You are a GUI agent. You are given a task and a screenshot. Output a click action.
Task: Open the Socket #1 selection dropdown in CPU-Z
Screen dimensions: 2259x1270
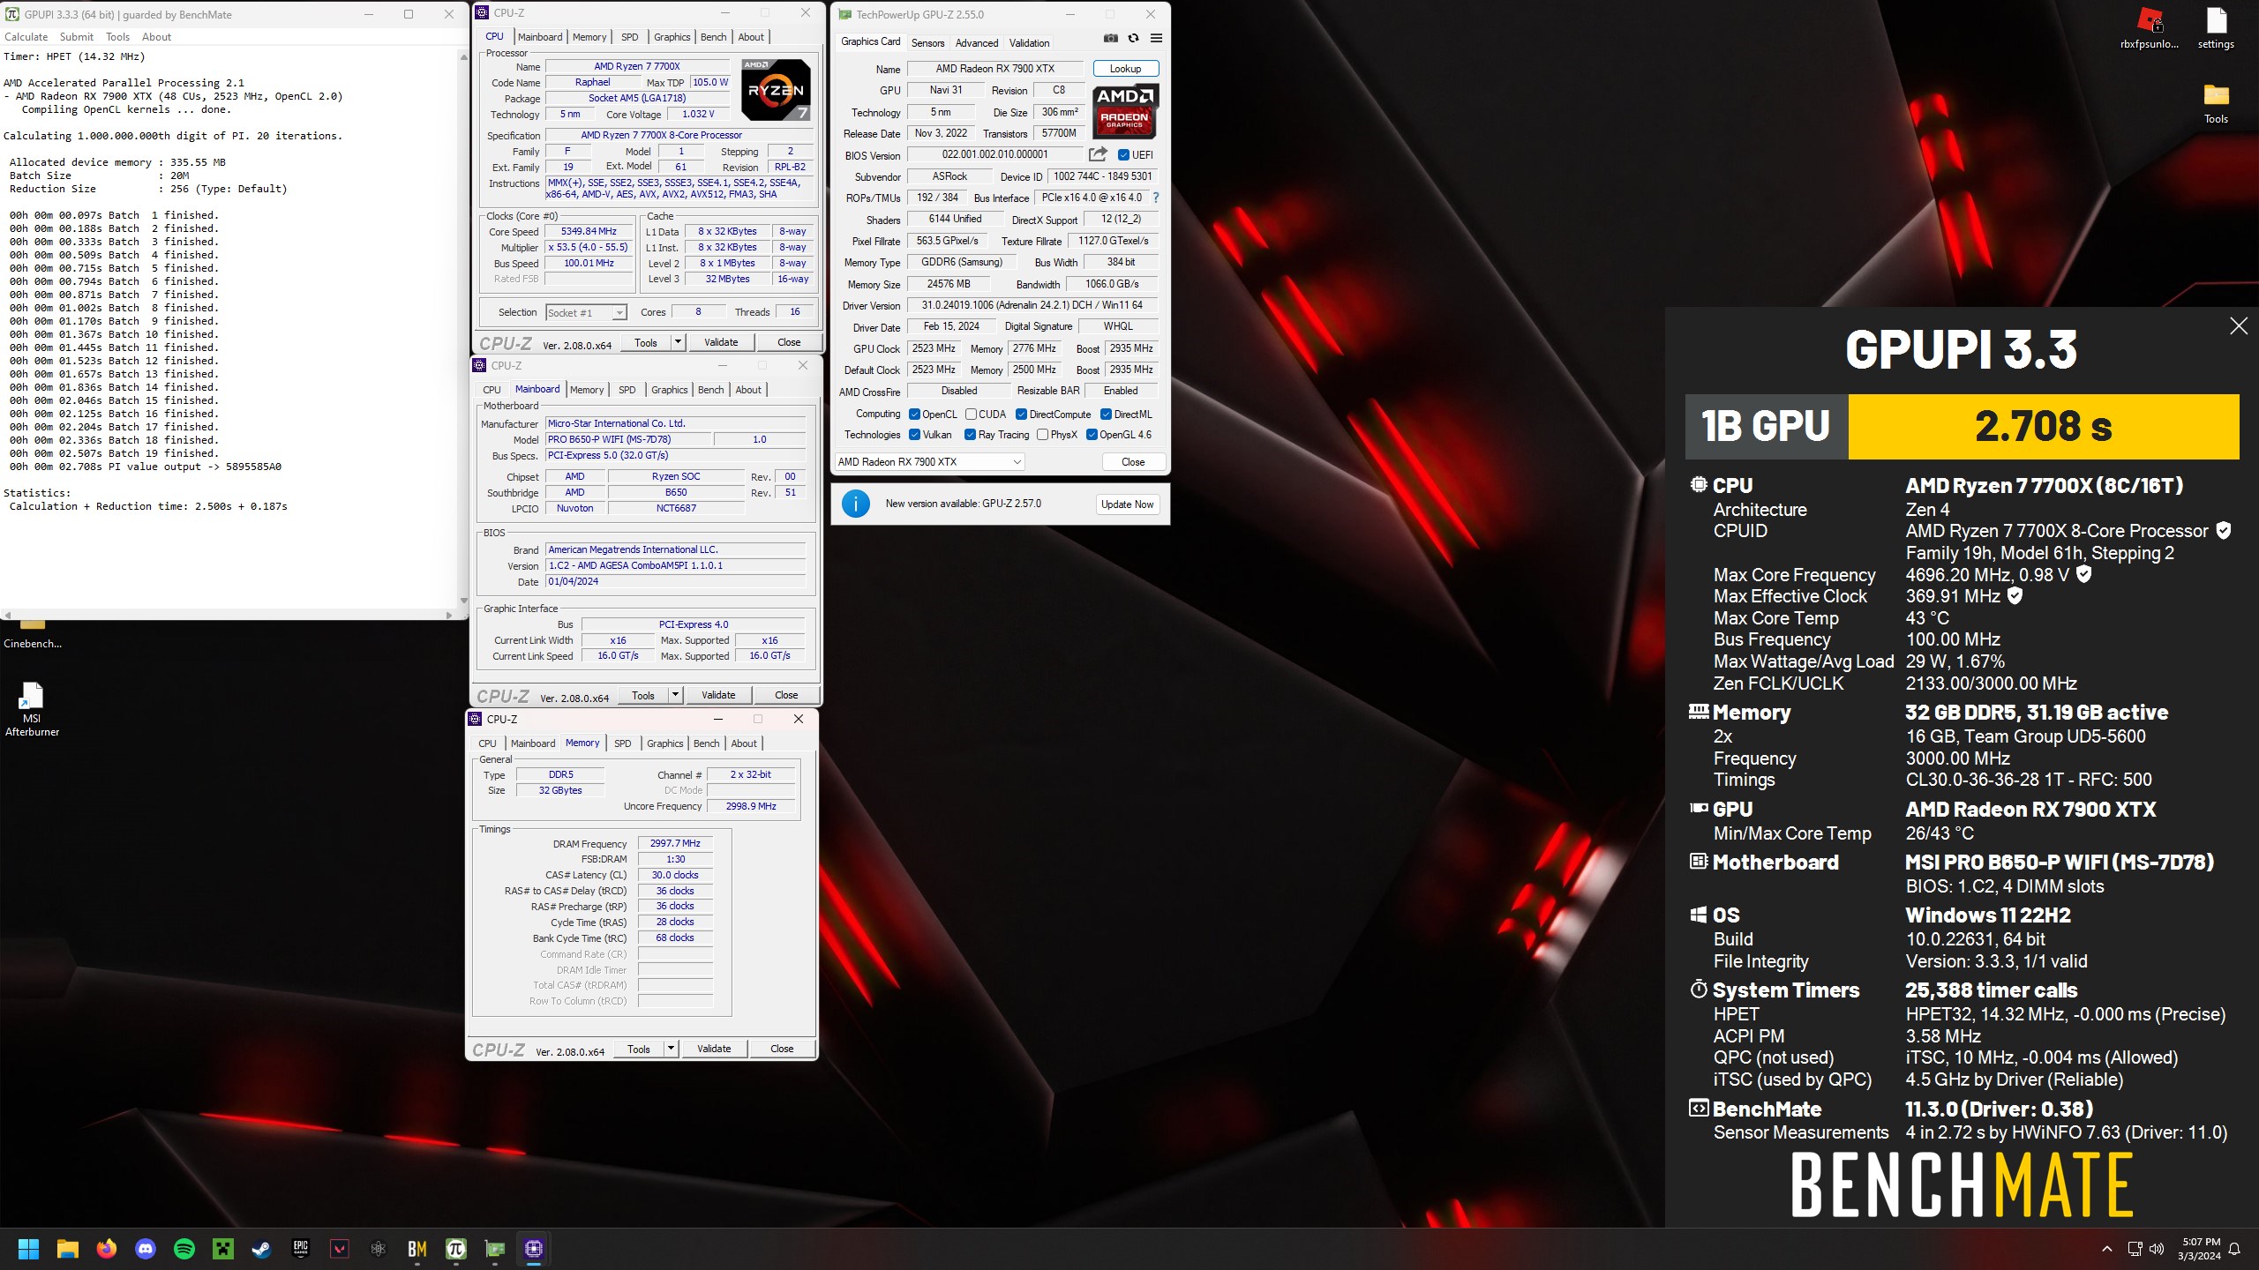click(587, 312)
